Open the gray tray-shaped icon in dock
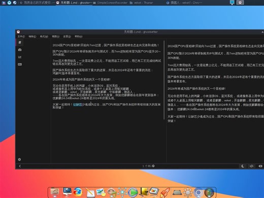The height and width of the screenshot is (198, 264). click(177, 193)
